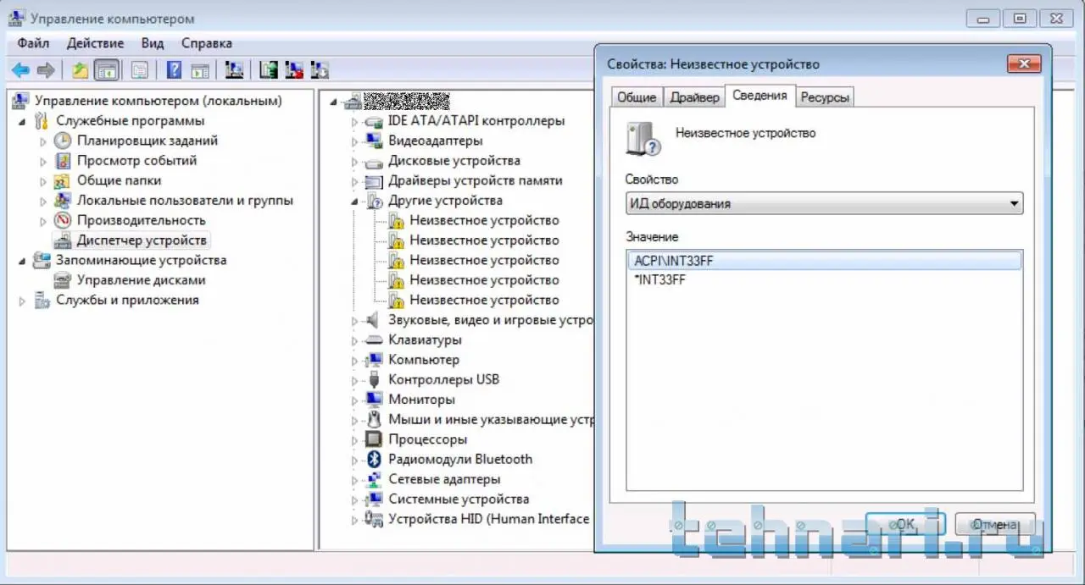Select the Производительность item
1085x585 pixels.
(141, 220)
